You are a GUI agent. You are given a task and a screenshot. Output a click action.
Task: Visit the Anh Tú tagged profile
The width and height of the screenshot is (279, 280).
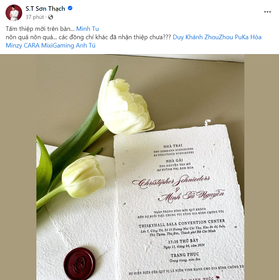[86, 45]
